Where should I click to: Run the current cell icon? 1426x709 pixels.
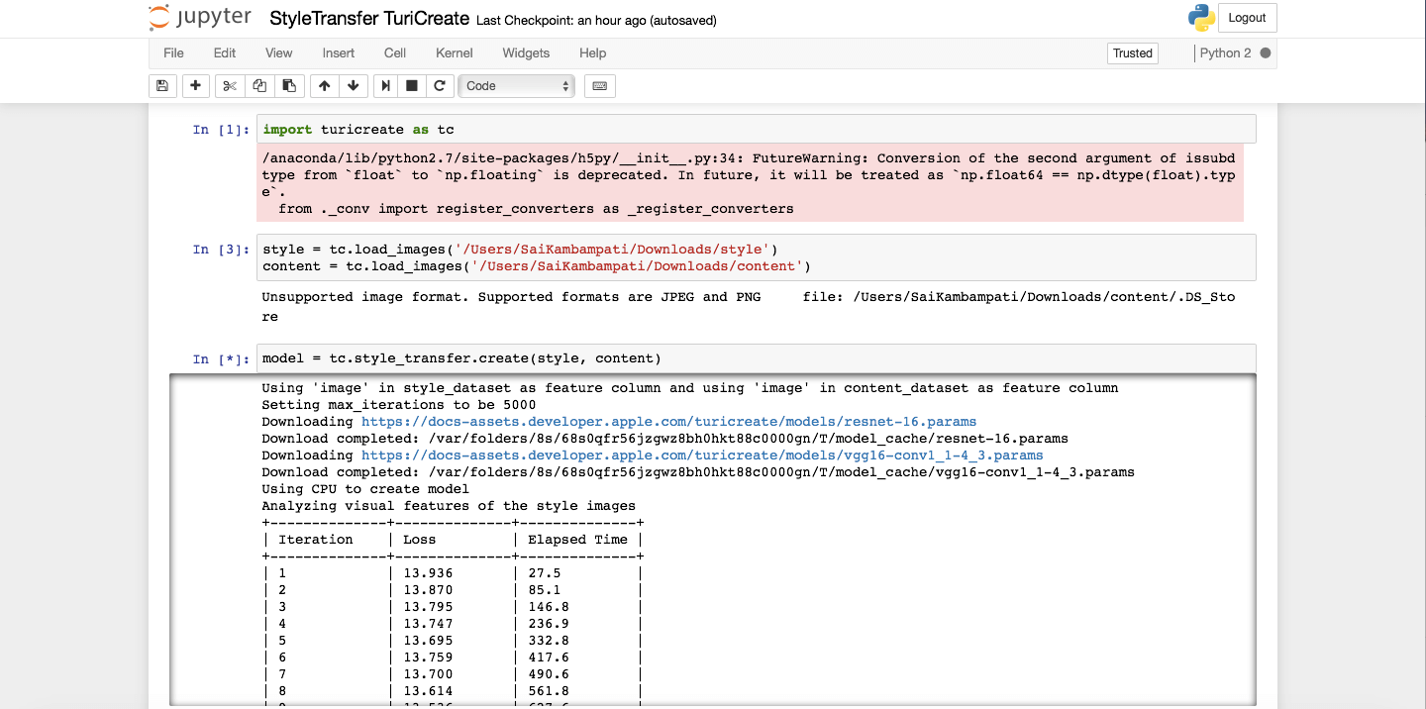[x=386, y=86]
